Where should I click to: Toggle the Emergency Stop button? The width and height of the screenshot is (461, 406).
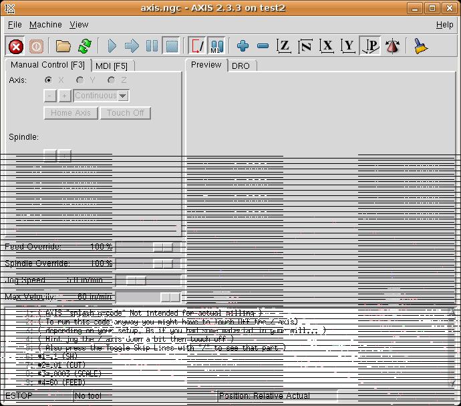15,46
